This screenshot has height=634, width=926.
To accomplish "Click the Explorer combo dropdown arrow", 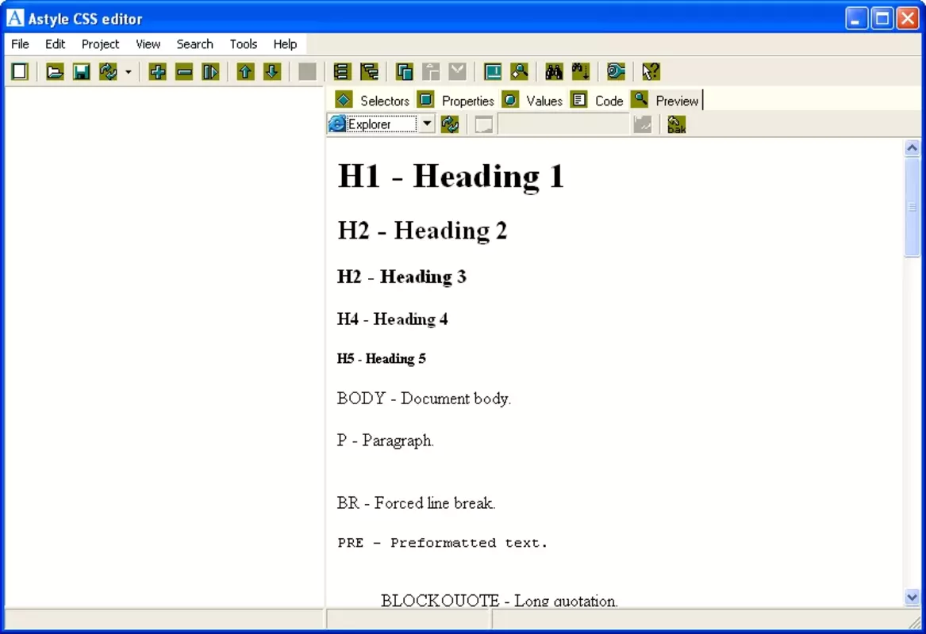I will [426, 124].
